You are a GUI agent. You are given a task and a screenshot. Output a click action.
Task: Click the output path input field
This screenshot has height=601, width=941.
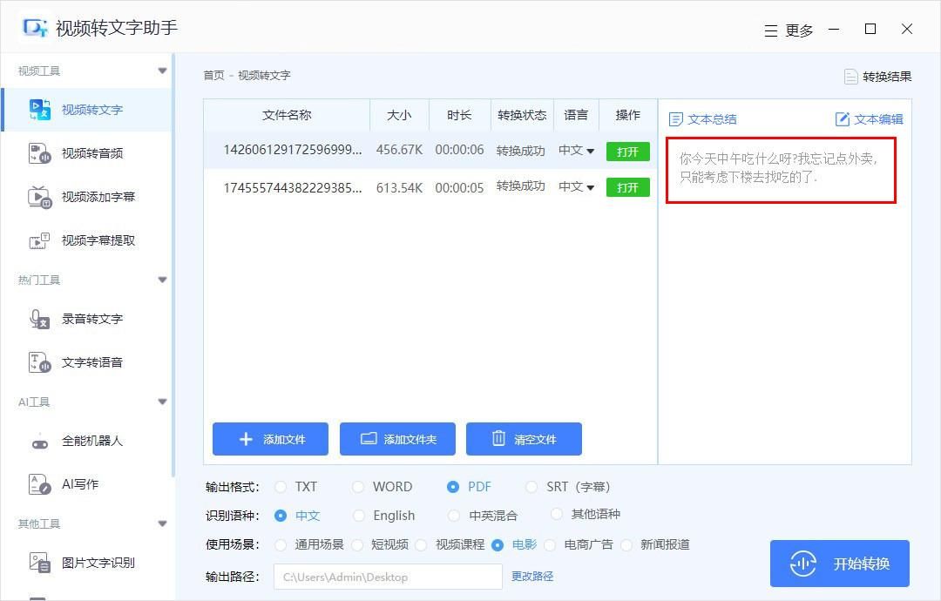(x=388, y=577)
